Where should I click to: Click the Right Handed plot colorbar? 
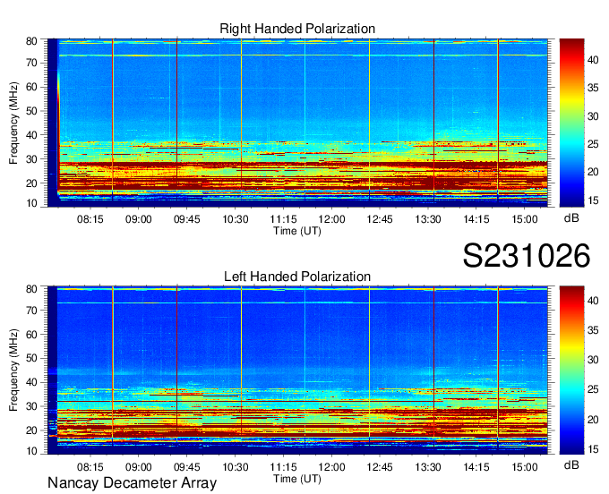click(x=571, y=123)
